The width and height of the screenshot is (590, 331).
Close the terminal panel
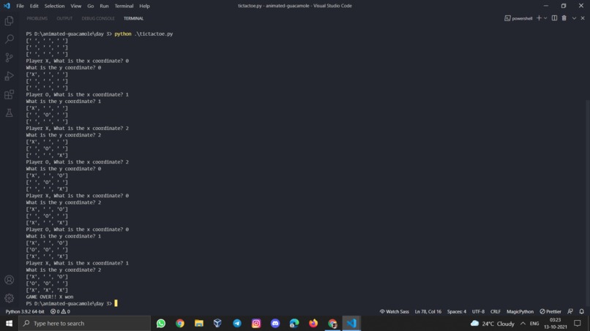[583, 18]
